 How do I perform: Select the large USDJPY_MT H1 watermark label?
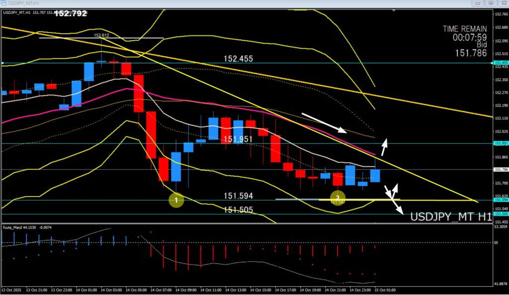click(x=451, y=217)
